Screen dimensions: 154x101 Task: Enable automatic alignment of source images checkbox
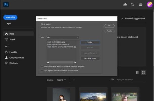pos(42,66)
